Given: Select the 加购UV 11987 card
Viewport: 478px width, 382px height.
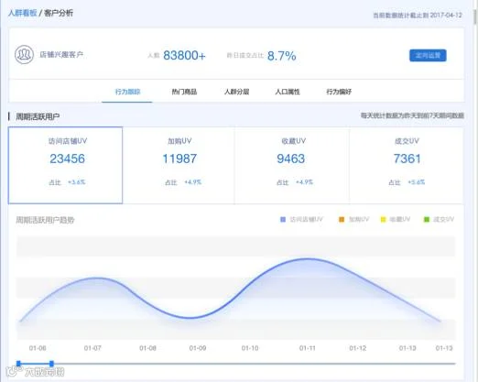Looking at the screenshot, I should [179, 165].
